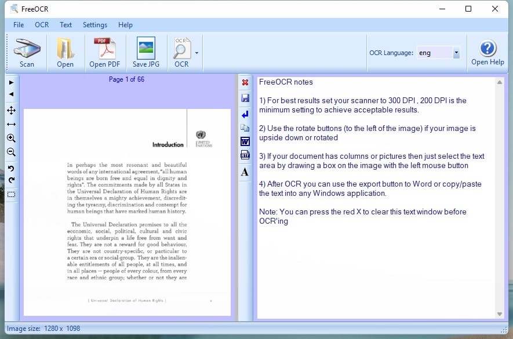This screenshot has height=339, width=513.
Task: Open the font settings A icon
Action: point(245,172)
